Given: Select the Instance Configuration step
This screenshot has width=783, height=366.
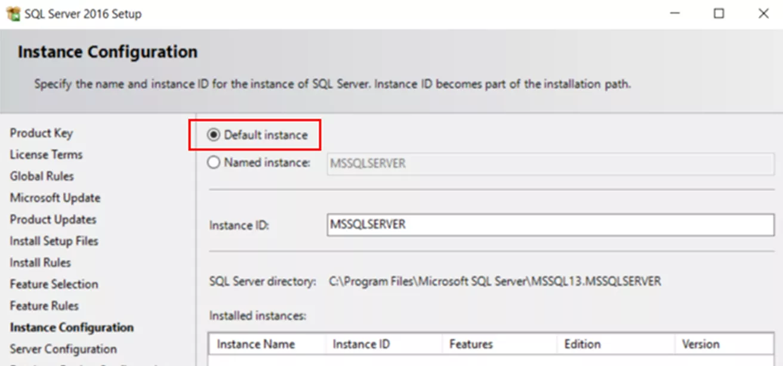Looking at the screenshot, I should (72, 327).
